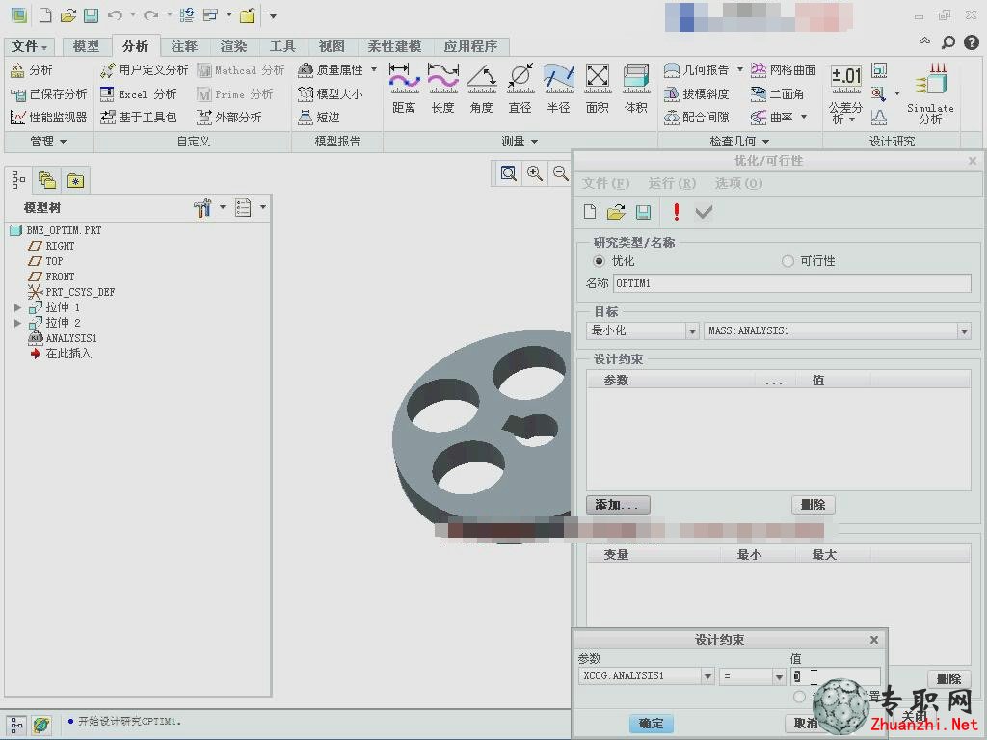987x740 pixels.
Task: Open User-Defined Analysis (用户定义分析)
Action: click(x=145, y=69)
